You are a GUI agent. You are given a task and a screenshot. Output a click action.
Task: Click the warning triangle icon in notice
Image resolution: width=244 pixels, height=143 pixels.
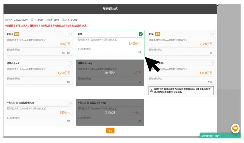151,90
